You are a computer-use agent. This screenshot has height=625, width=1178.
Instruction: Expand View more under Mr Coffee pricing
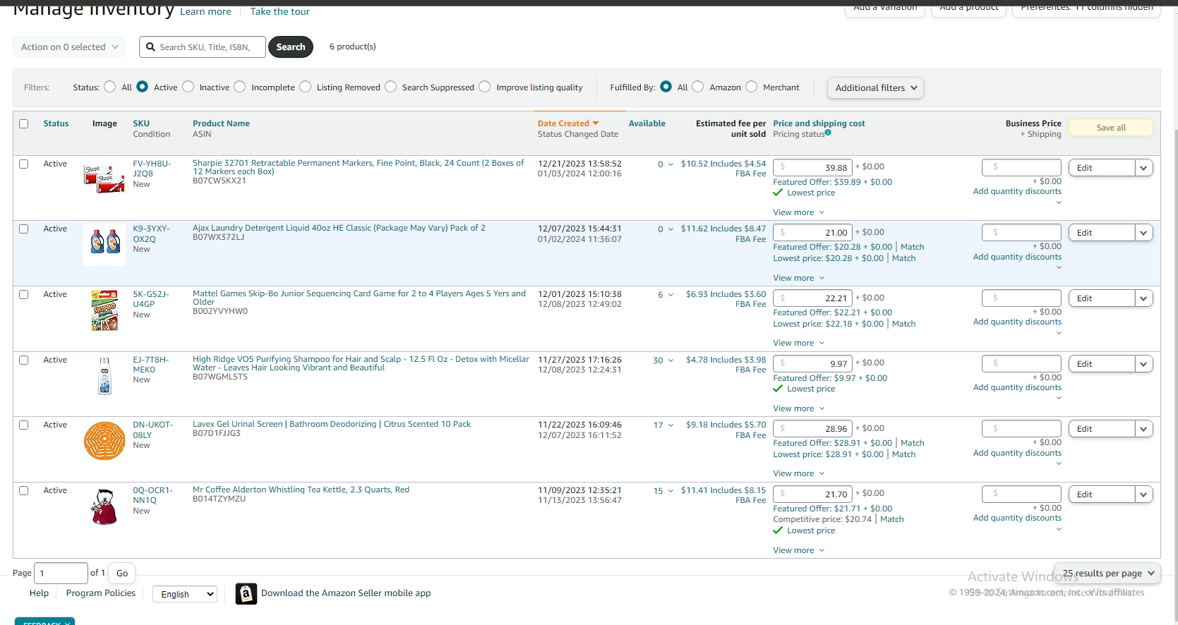coord(798,550)
